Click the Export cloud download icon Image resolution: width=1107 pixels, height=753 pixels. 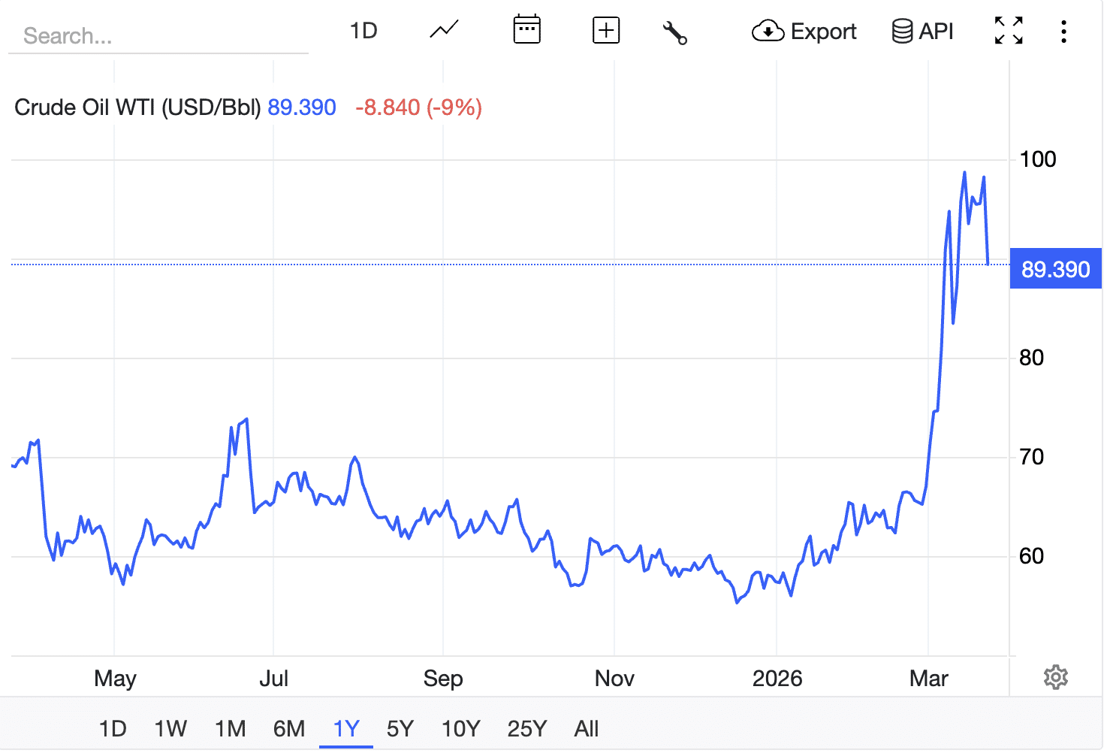(x=768, y=32)
